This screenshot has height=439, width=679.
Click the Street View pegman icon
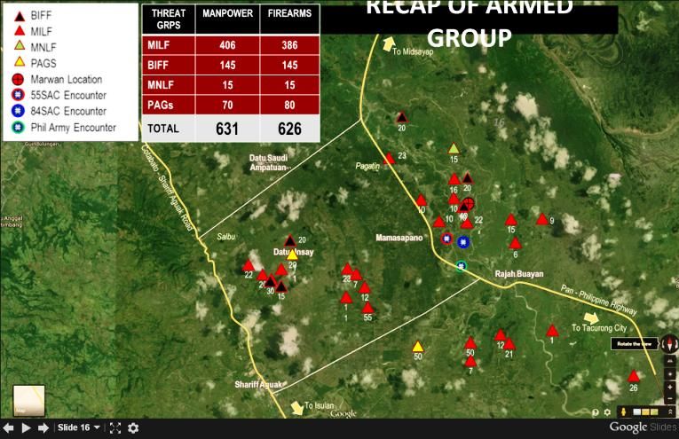point(625,412)
